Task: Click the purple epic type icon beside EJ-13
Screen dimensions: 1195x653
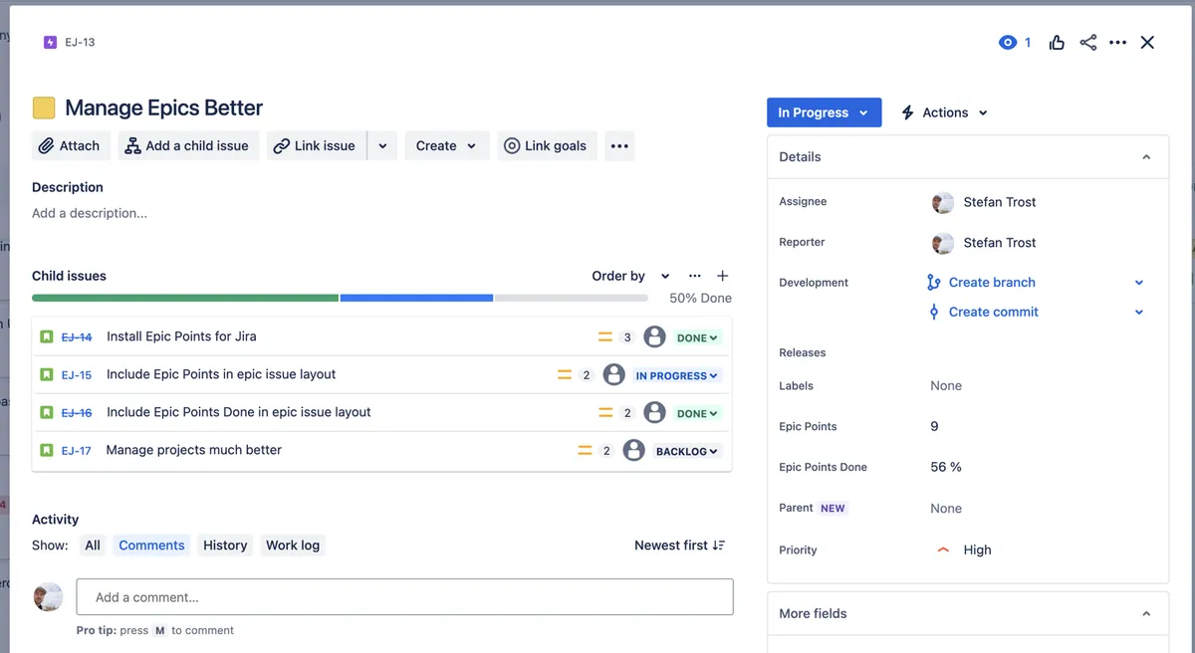Action: tap(50, 43)
